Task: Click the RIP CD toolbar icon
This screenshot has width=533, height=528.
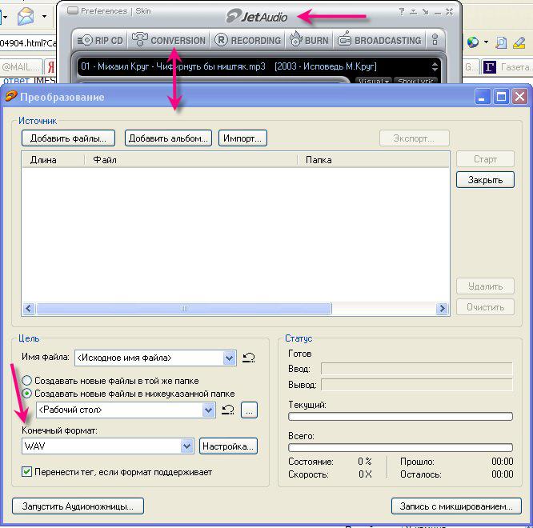Action: [x=98, y=40]
